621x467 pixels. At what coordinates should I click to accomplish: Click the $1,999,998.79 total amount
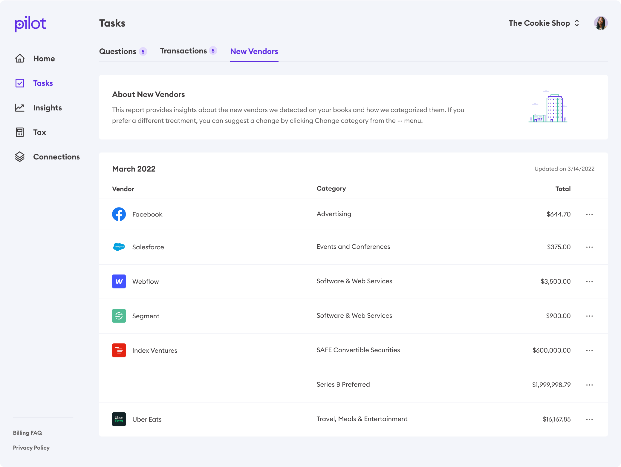pyautogui.click(x=551, y=385)
